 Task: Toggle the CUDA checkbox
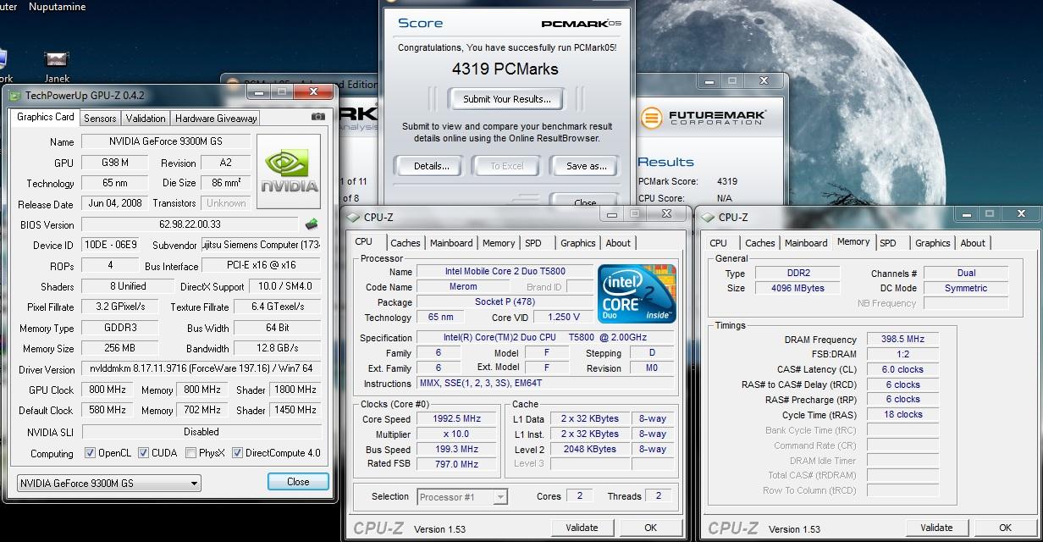point(143,453)
